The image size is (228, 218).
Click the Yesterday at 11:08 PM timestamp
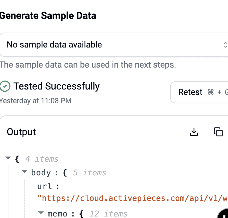point(36,101)
